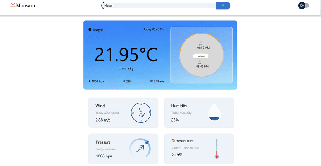Click the 06:59 AM sunrise time
321x166 pixels.
pos(204,48)
